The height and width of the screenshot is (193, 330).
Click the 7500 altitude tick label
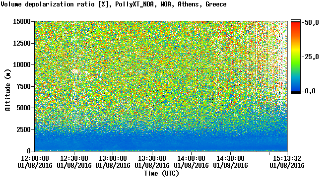(x=24, y=86)
